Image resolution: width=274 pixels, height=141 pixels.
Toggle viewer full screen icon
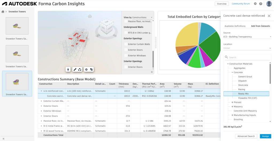[x=91, y=69]
